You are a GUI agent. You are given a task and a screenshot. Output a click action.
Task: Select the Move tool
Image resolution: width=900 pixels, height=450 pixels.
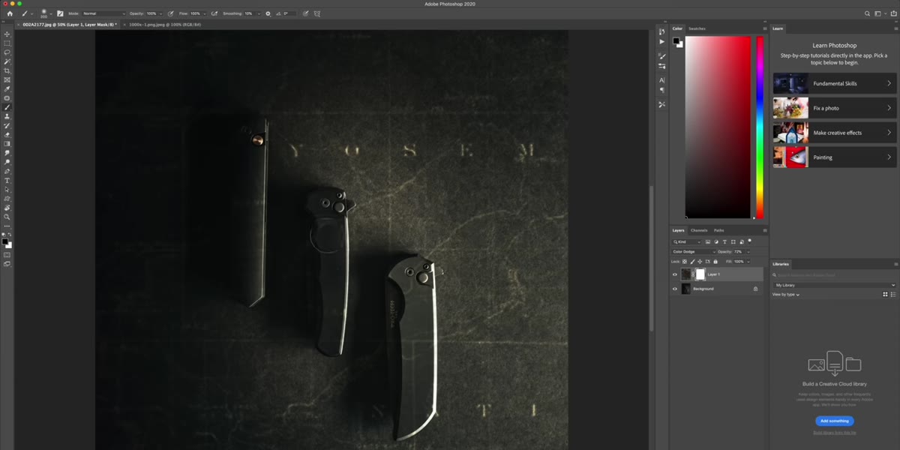click(7, 34)
